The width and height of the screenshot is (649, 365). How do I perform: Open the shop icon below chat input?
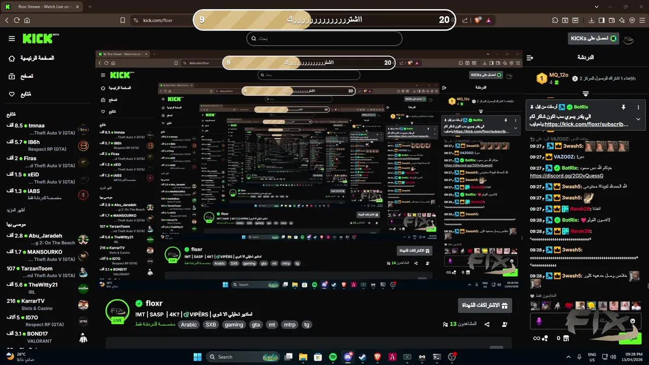pyautogui.click(x=566, y=338)
